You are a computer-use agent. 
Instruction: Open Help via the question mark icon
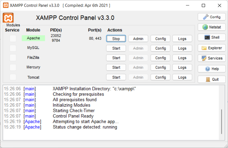click(x=212, y=69)
